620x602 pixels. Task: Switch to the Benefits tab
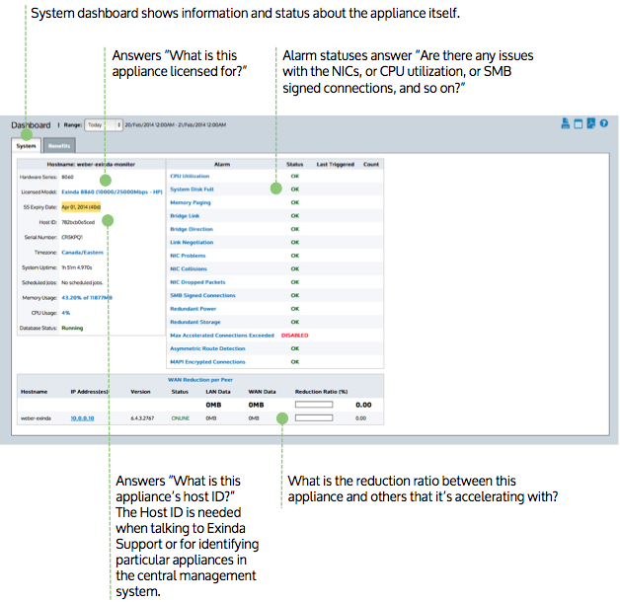tap(59, 146)
